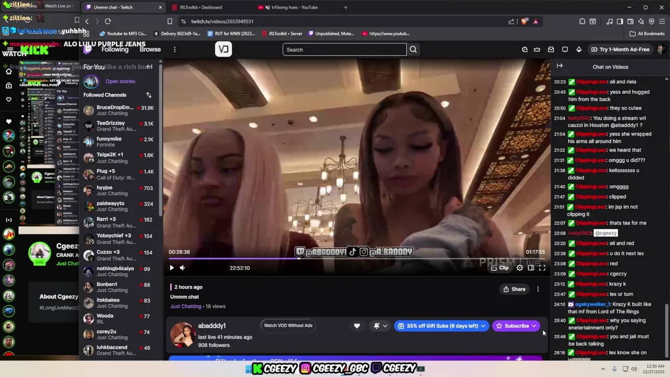Open Brave playlist music note icon
Viewport: 670px width, 377px height.
[609, 21]
